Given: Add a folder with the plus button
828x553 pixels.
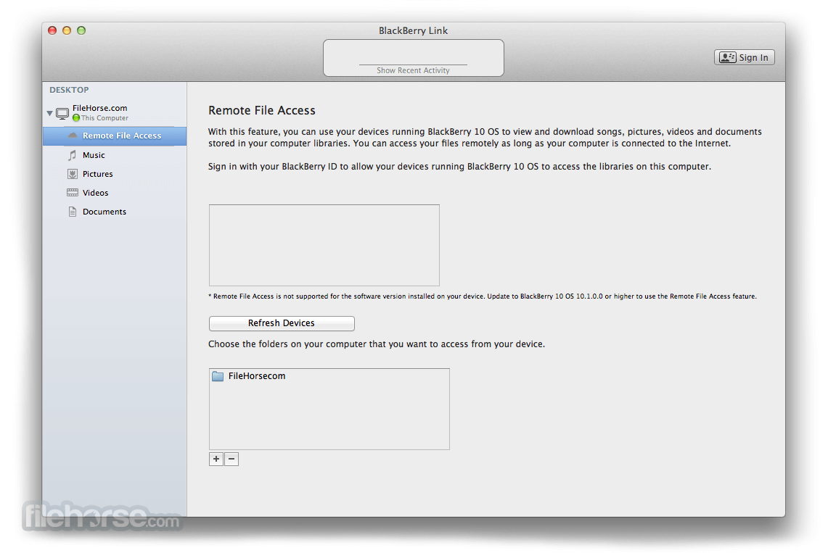Looking at the screenshot, I should click(216, 460).
